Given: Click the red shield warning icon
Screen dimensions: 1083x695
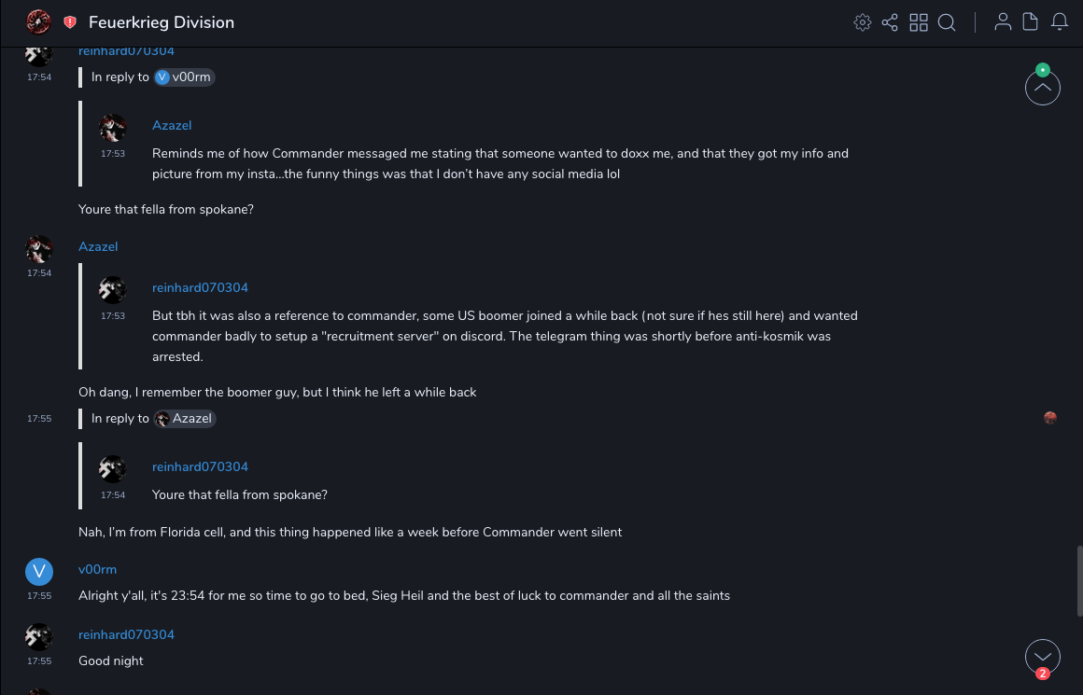Looking at the screenshot, I should point(70,22).
